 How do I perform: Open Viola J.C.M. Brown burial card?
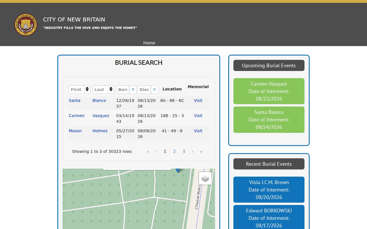click(269, 189)
